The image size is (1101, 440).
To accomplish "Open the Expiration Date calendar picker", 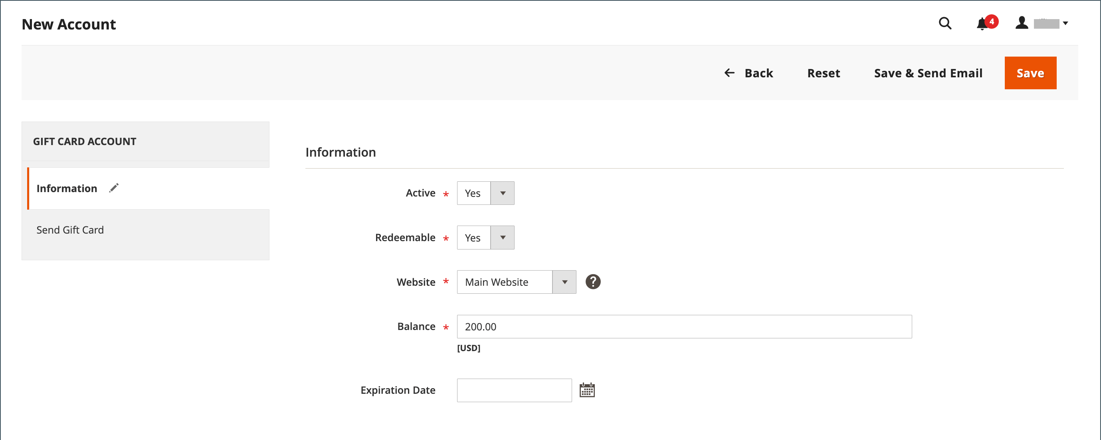I will [x=587, y=390].
